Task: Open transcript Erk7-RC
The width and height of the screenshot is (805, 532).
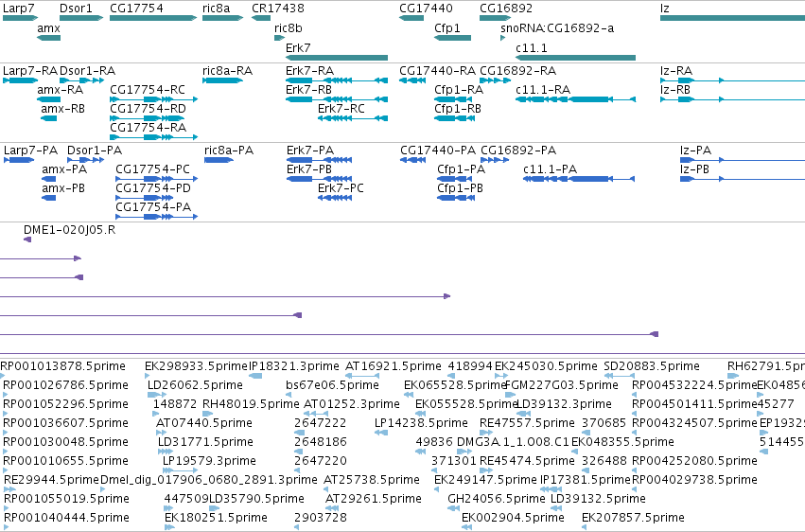Action: 341,109
